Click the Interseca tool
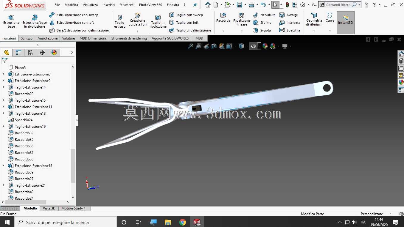 pos(290,23)
